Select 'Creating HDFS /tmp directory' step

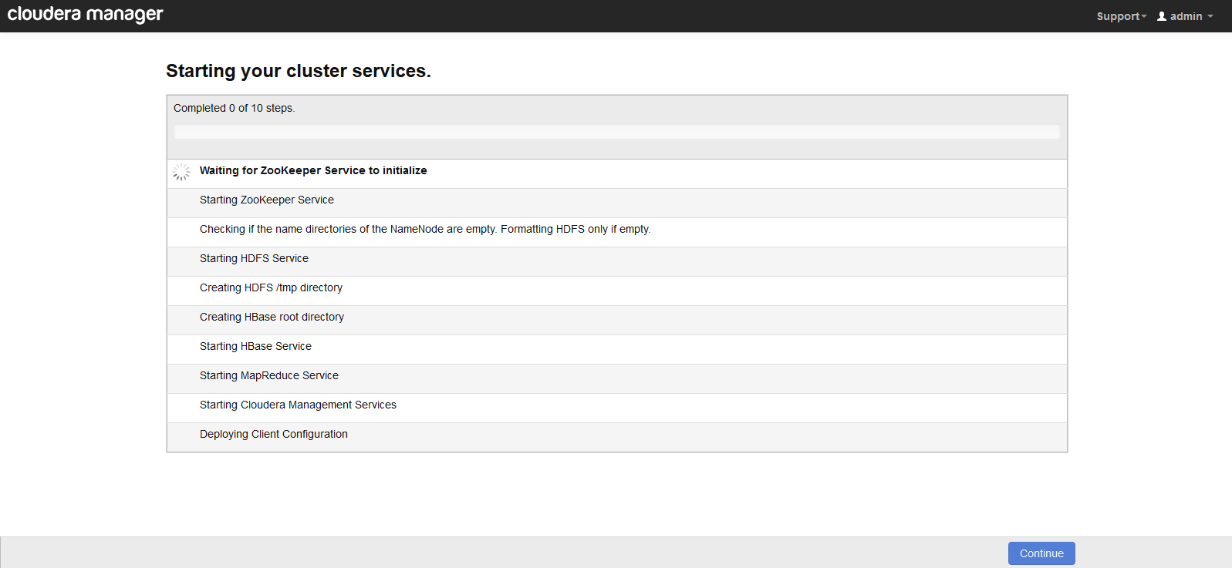(617, 291)
